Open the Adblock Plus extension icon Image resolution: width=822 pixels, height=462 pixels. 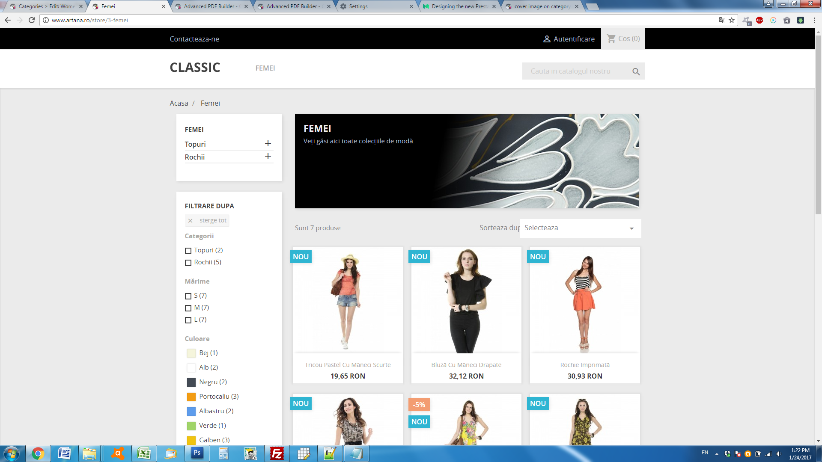click(759, 20)
